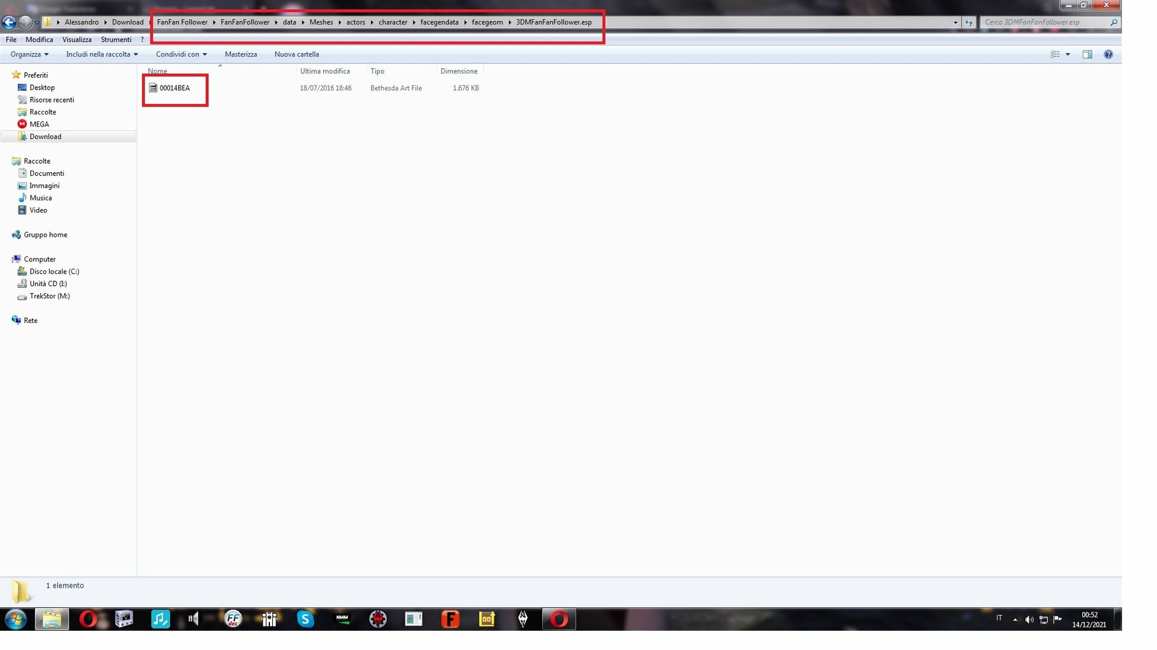Select the 00014BEA file
Image resolution: width=1157 pixels, height=650 pixels.
pos(174,88)
